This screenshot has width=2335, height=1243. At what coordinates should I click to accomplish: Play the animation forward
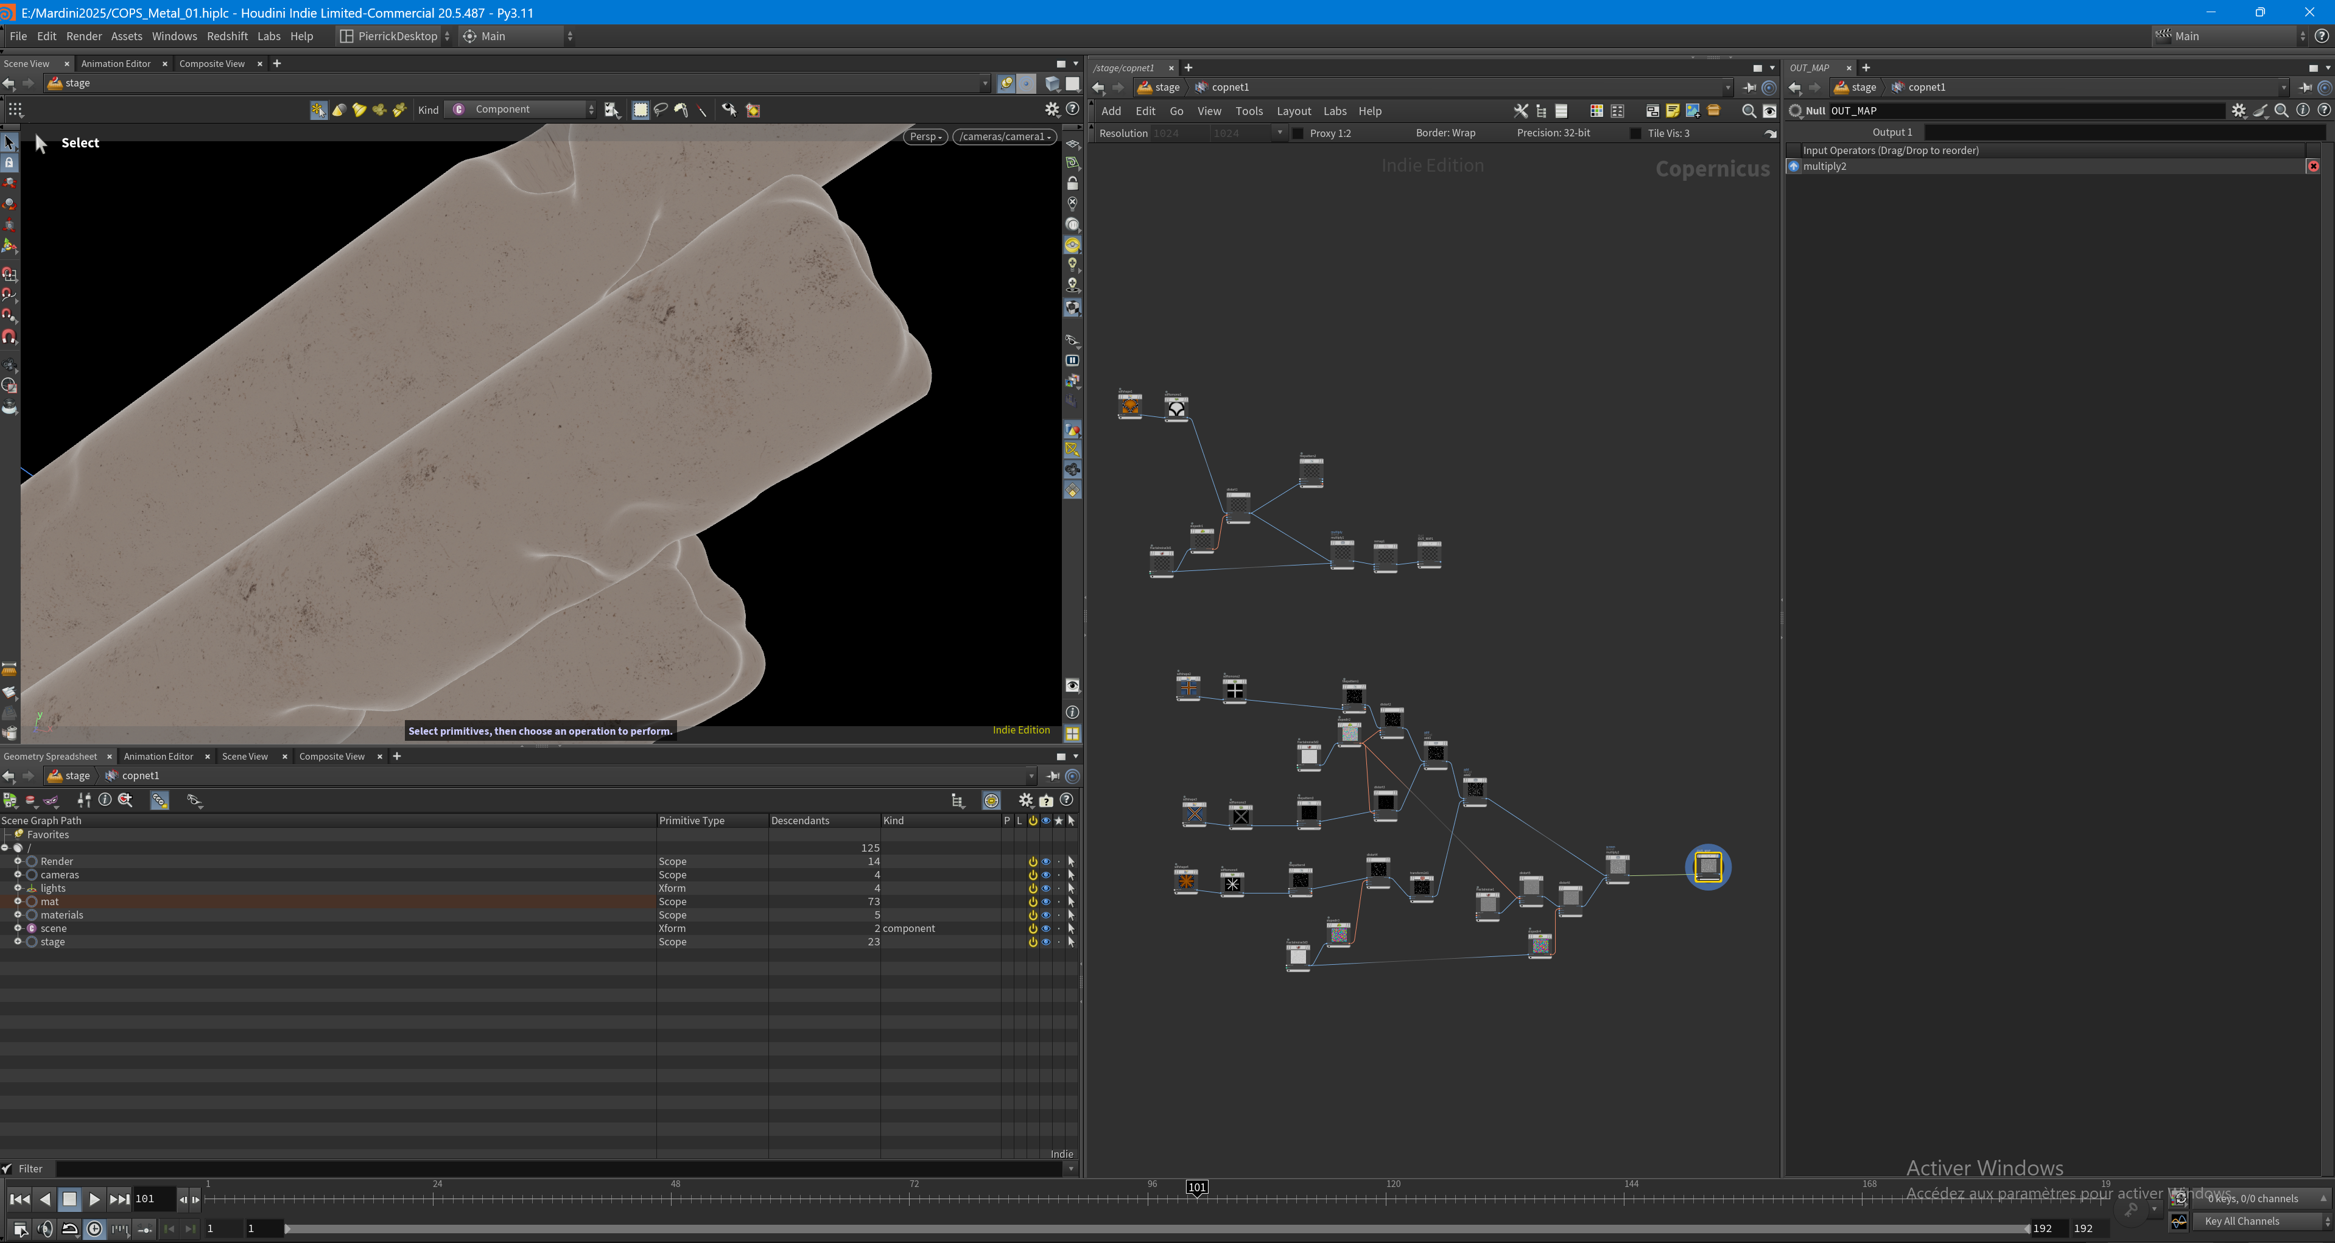point(94,1200)
